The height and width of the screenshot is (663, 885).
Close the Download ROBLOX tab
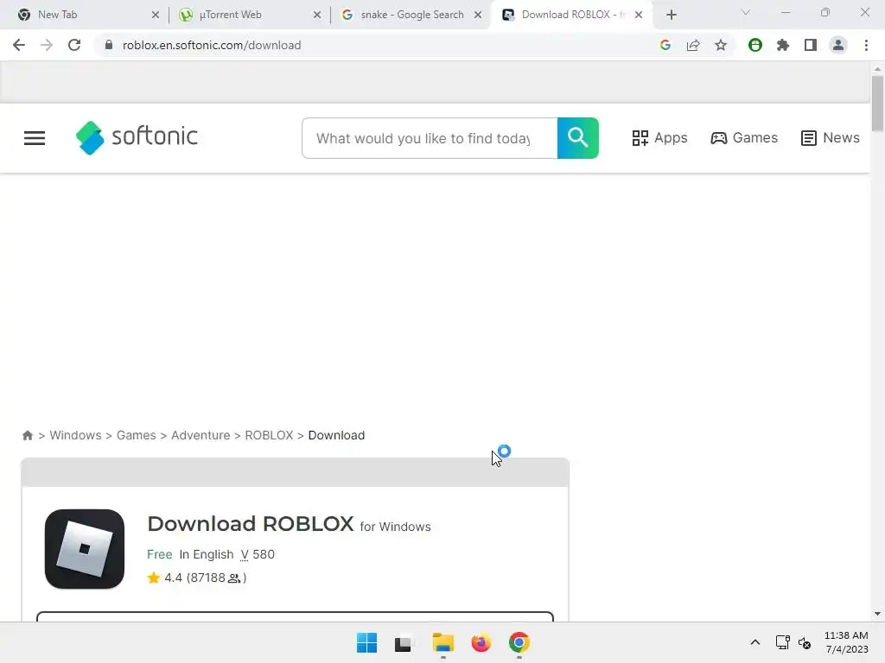point(639,15)
